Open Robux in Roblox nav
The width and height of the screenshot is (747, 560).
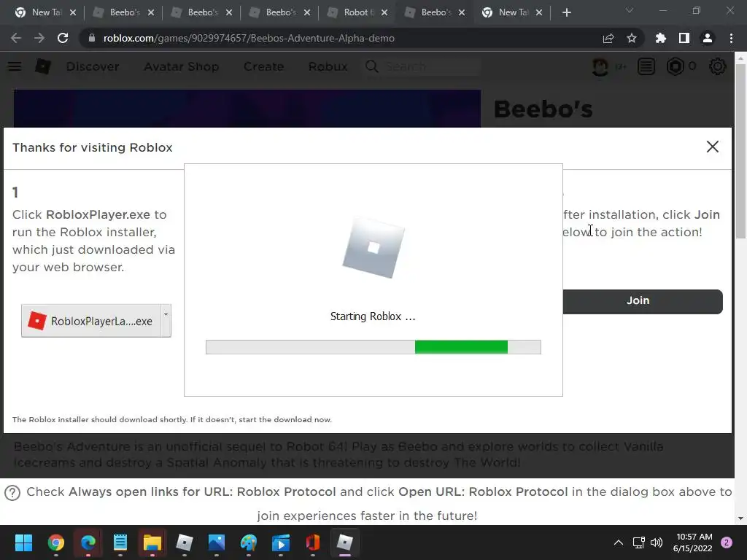click(x=328, y=66)
